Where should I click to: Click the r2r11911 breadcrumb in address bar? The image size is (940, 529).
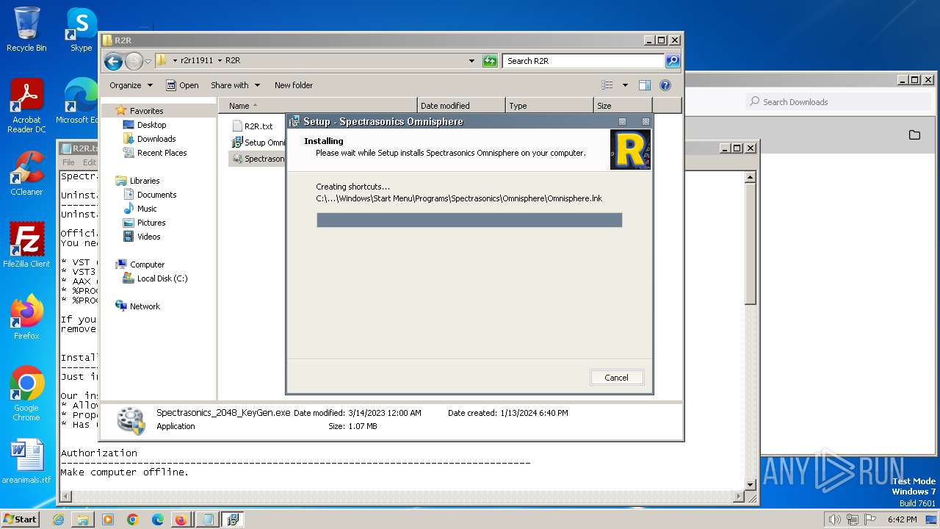(x=197, y=61)
